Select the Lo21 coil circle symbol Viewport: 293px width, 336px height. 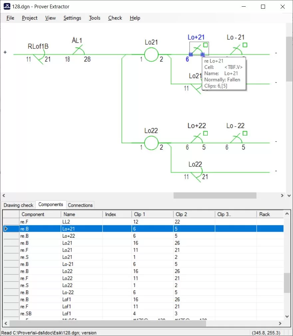[x=151, y=55]
